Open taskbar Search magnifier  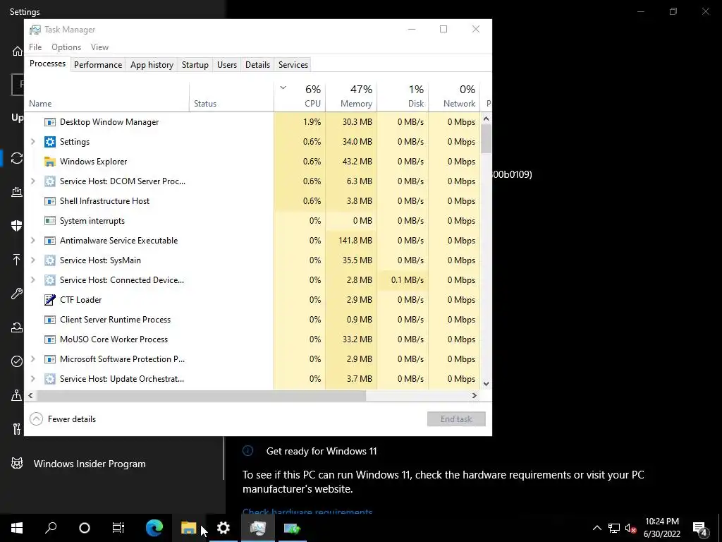pos(51,528)
